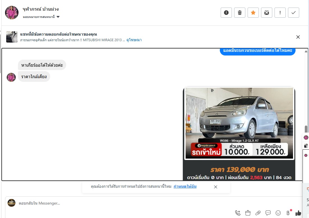This screenshot has width=309, height=218.
Task: Attach a file with paperclip icon
Action: point(258,213)
